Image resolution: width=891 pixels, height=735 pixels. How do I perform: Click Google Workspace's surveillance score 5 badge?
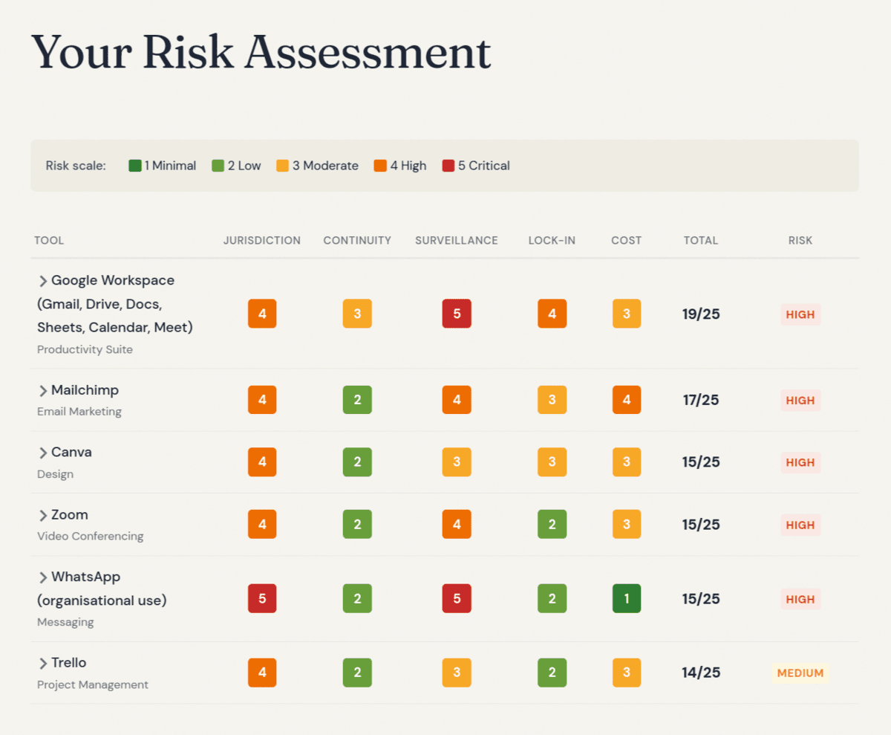coord(456,313)
